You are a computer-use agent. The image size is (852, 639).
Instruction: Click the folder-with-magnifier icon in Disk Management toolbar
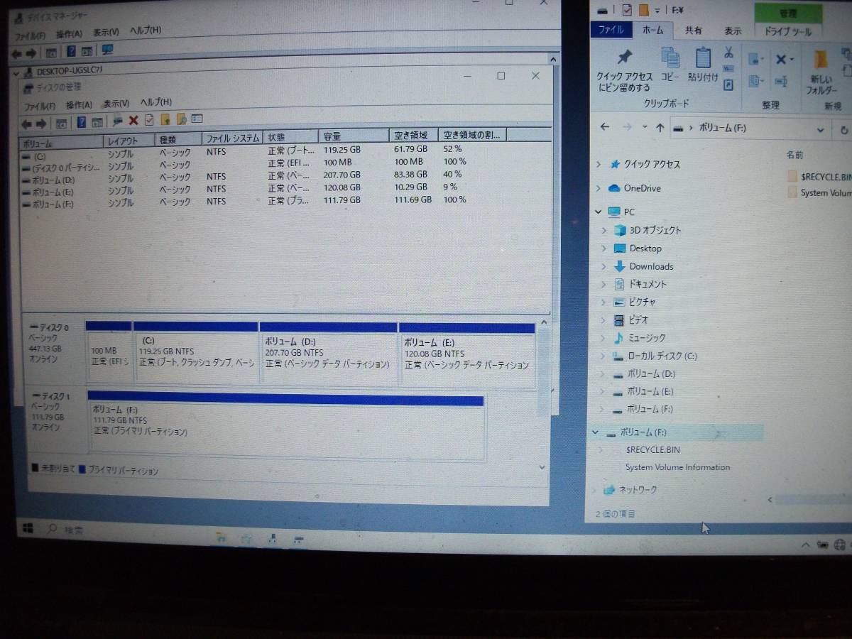click(x=181, y=119)
